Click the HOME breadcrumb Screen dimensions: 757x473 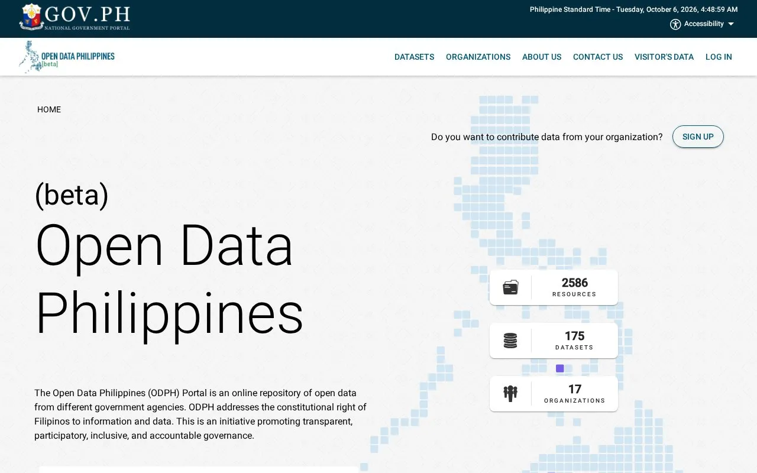click(x=49, y=109)
